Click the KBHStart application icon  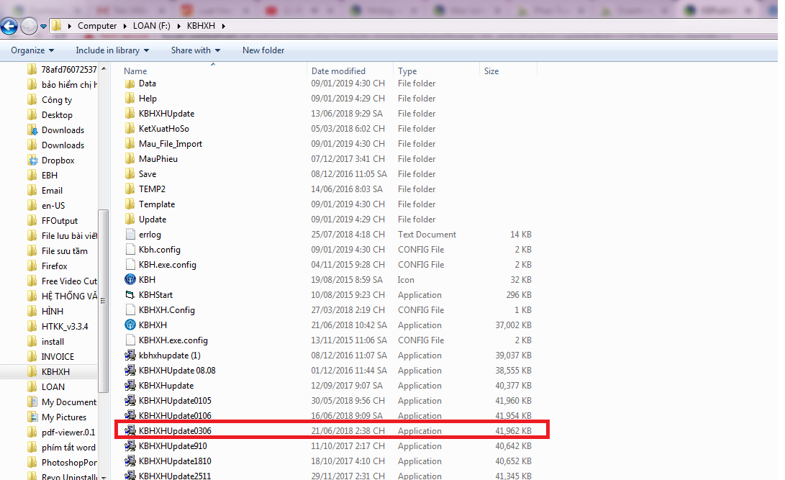pyautogui.click(x=130, y=295)
